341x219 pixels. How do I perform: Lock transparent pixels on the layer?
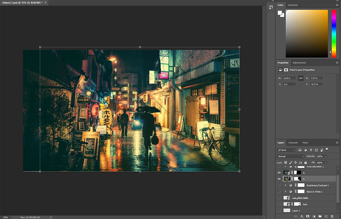point(285,162)
